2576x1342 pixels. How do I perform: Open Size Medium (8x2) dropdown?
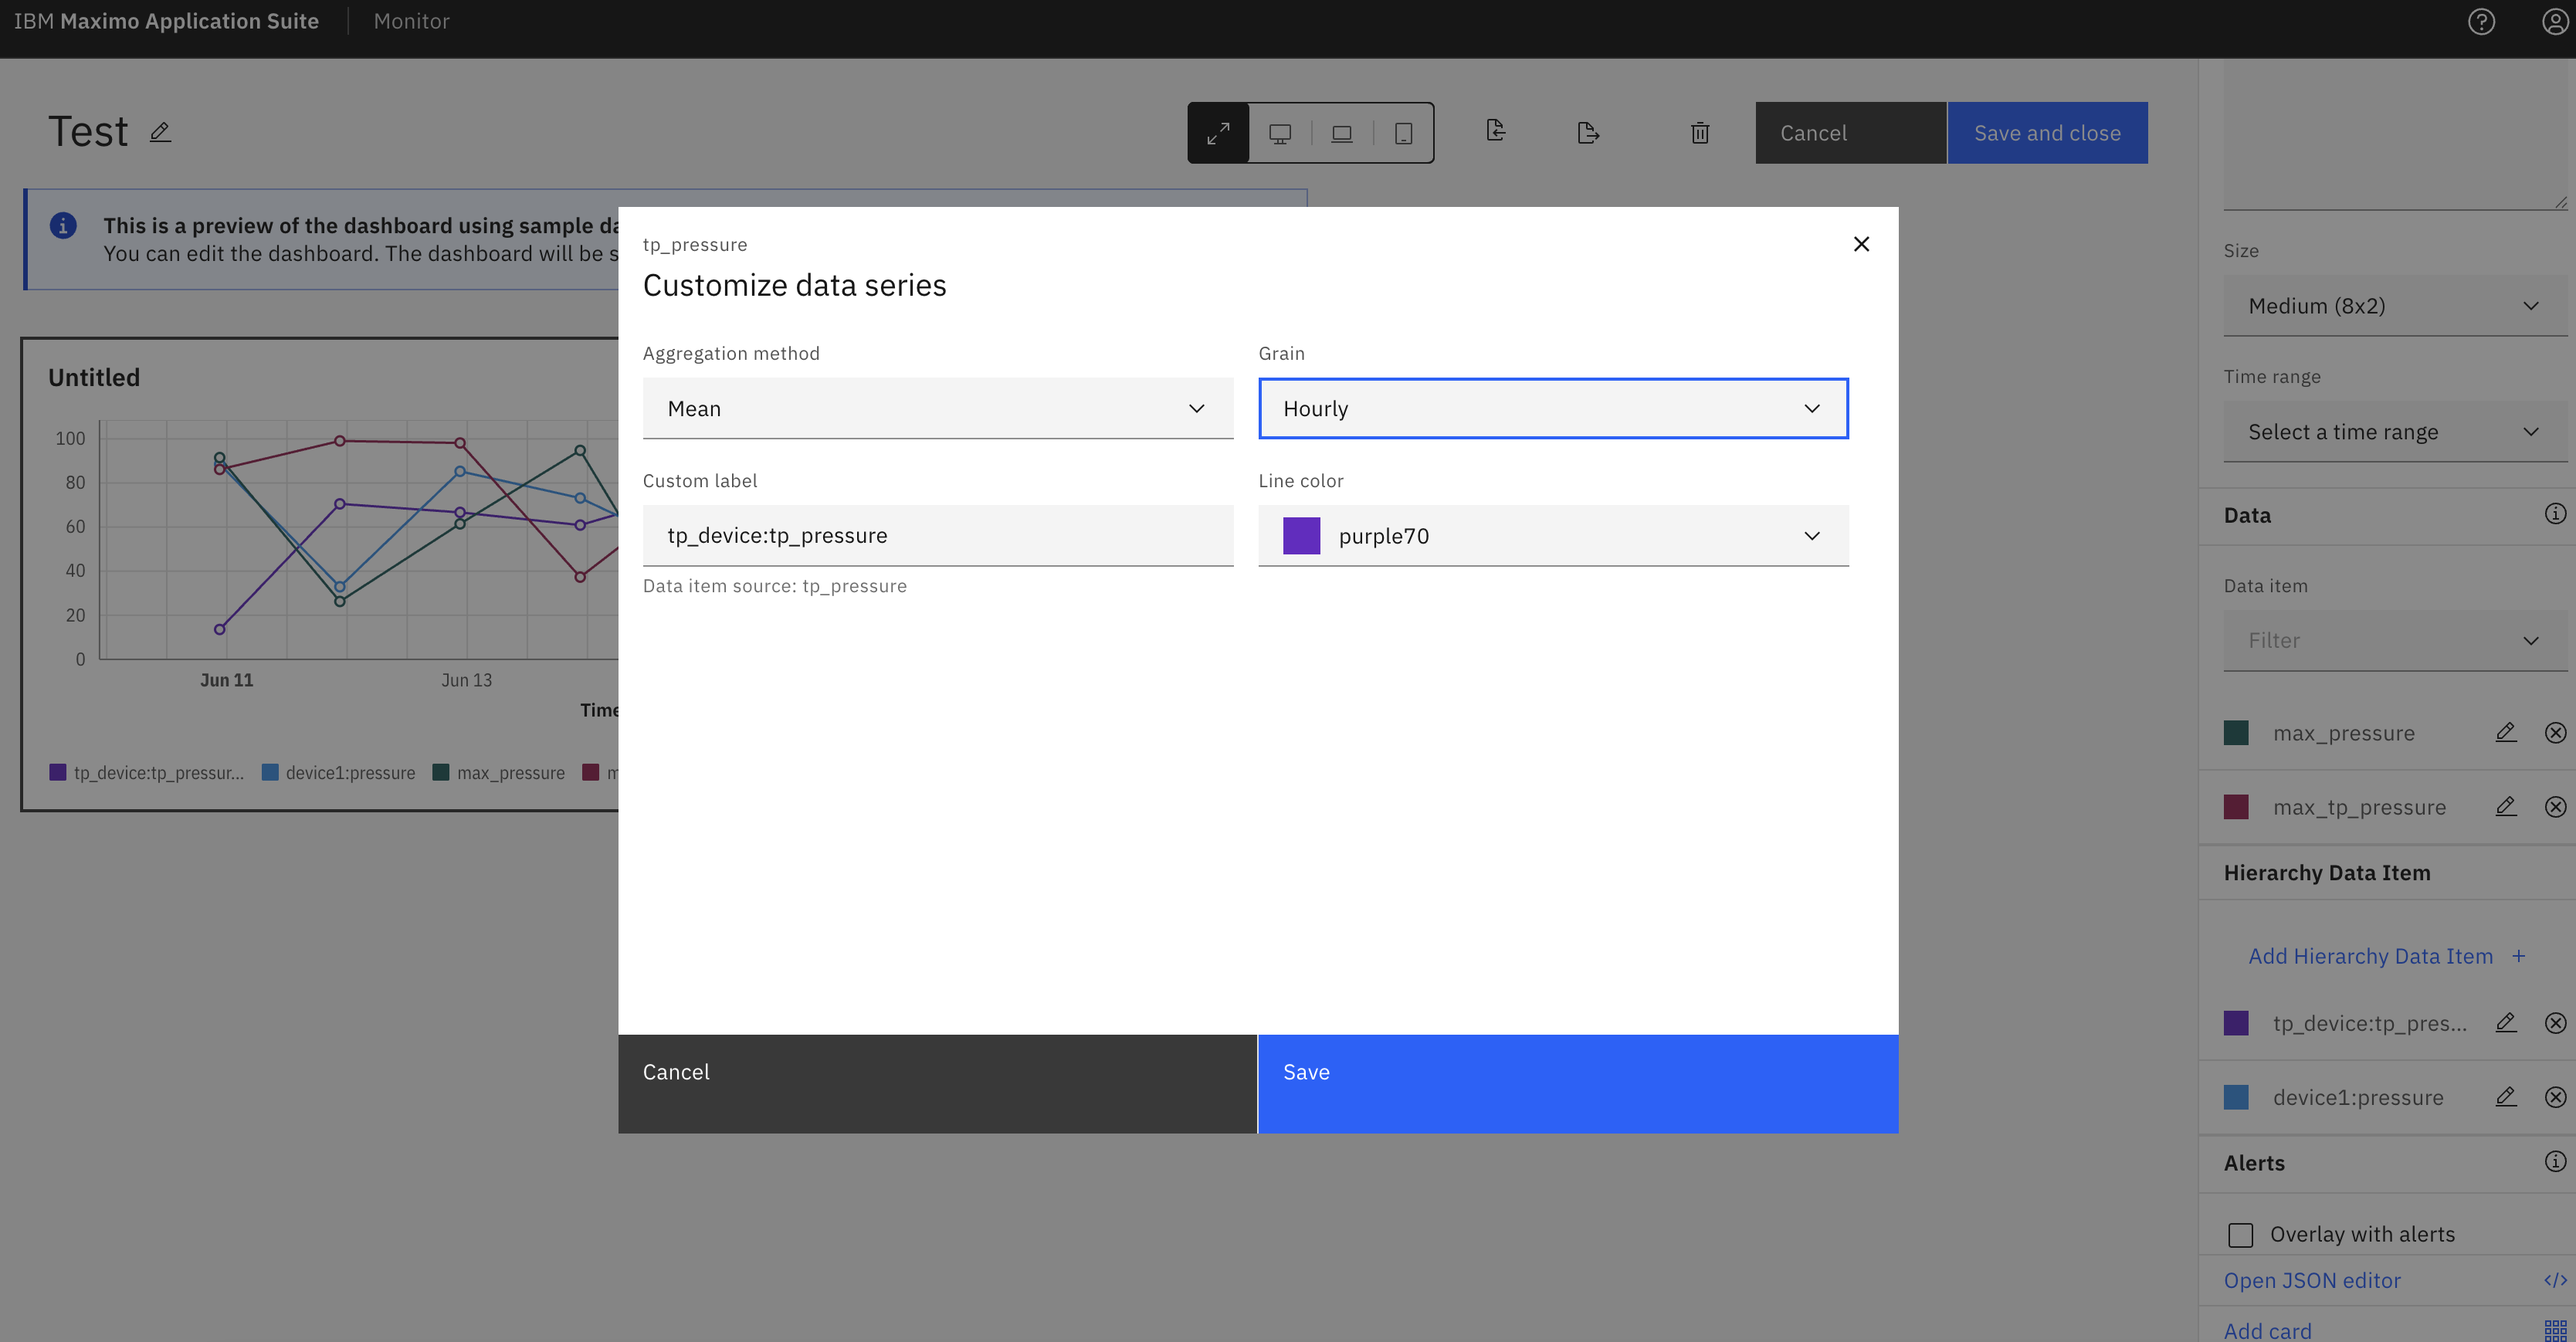point(2395,306)
